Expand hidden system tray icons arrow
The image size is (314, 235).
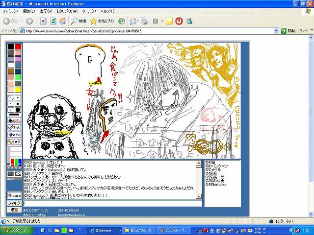292,231
